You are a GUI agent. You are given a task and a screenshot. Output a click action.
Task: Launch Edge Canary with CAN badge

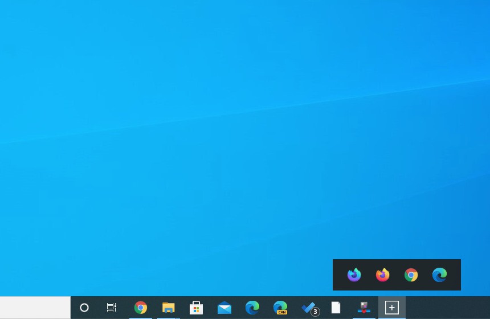[x=280, y=308]
